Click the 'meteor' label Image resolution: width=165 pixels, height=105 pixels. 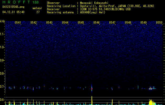(37, 8)
